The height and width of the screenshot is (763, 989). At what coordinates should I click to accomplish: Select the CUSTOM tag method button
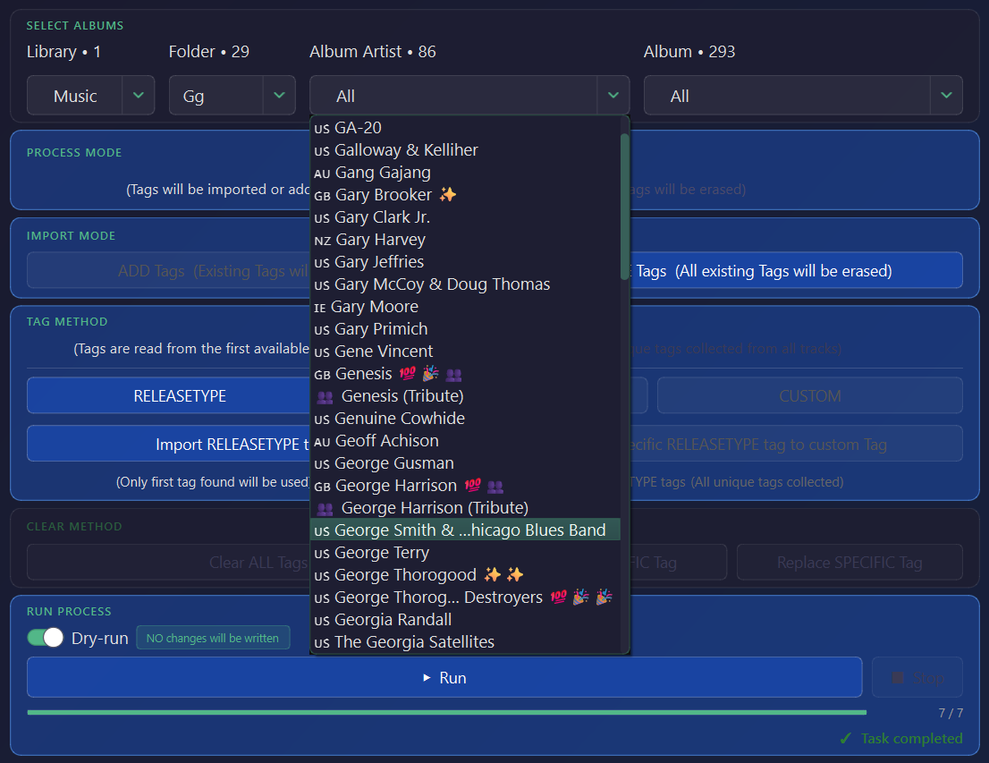click(810, 395)
